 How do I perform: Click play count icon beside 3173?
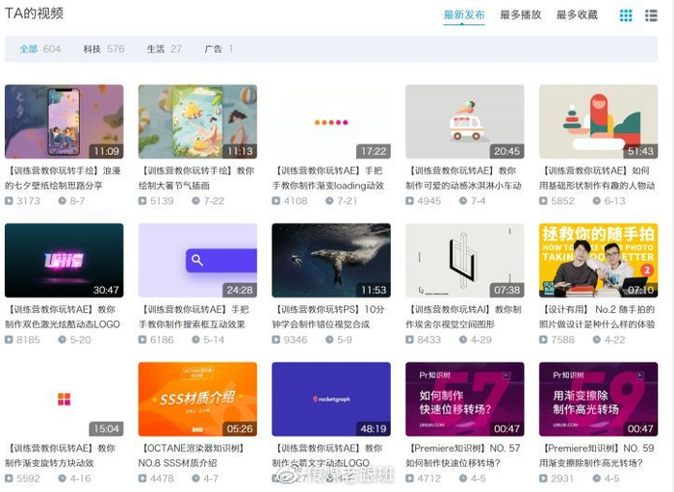pyautogui.click(x=10, y=201)
